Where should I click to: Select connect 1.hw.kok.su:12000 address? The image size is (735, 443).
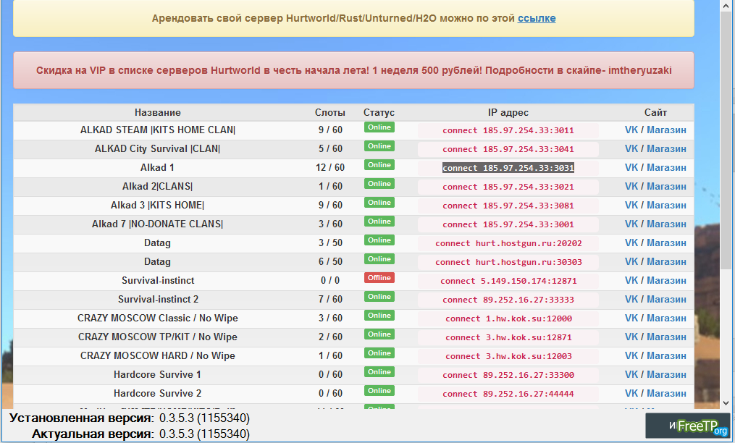click(508, 318)
